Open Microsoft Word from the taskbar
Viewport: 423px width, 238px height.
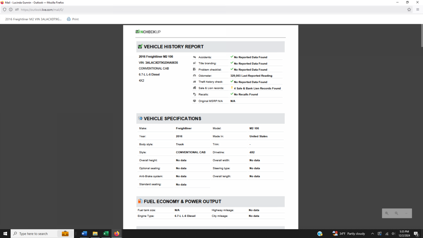84,234
